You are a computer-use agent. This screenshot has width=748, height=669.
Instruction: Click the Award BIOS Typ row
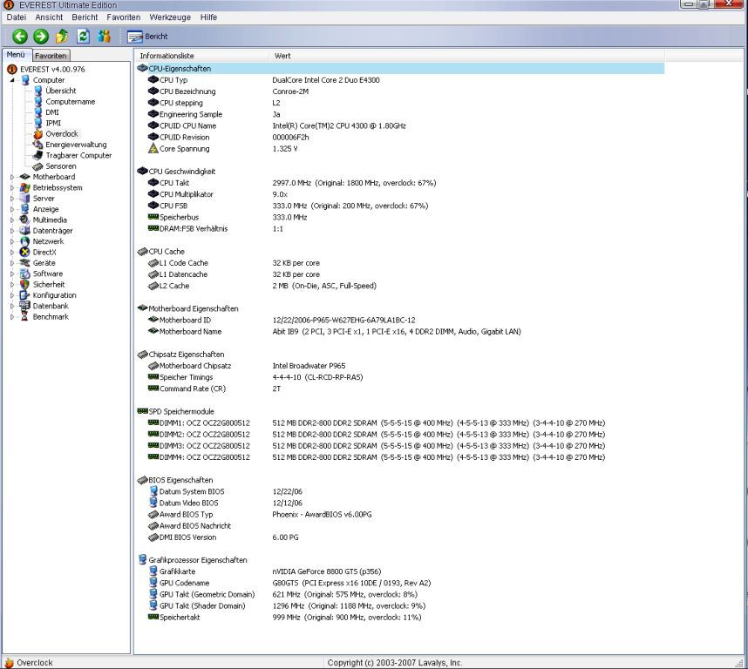click(x=400, y=515)
